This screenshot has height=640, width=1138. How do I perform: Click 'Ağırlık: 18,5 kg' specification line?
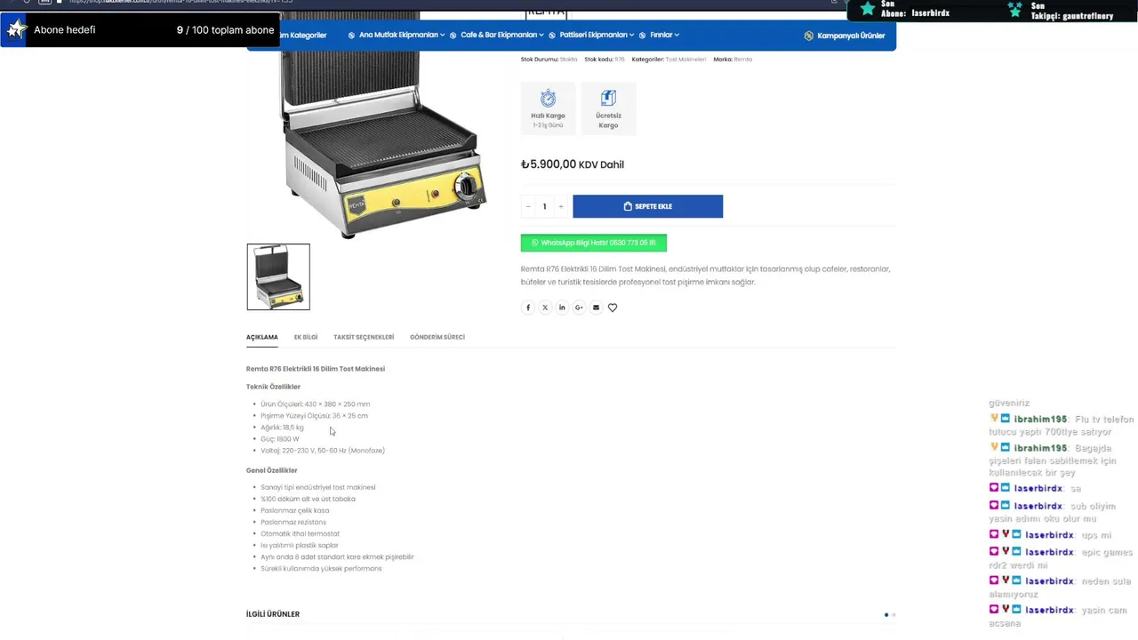282,428
